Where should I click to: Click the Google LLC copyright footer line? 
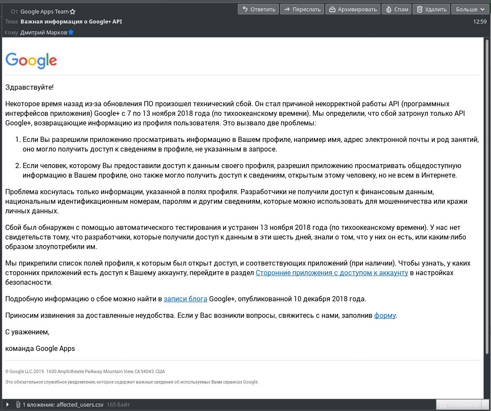pyautogui.click(x=85, y=371)
